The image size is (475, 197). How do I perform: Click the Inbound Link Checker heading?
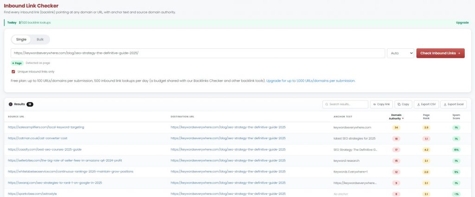31,6
